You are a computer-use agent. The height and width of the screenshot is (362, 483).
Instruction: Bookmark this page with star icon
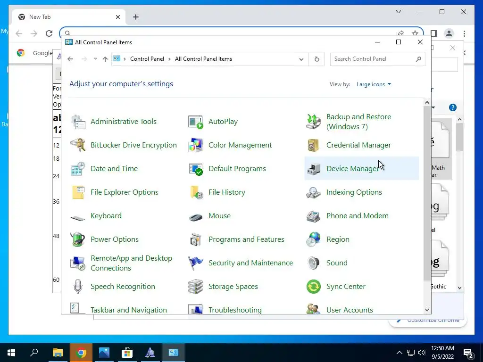(415, 33)
